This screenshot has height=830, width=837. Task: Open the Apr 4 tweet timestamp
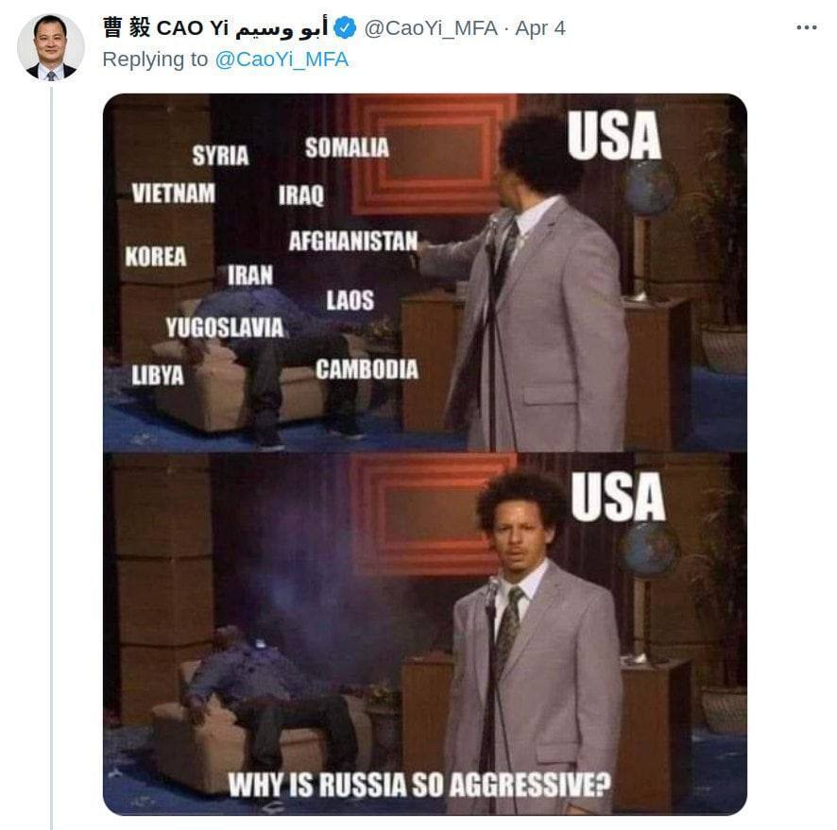click(x=539, y=28)
